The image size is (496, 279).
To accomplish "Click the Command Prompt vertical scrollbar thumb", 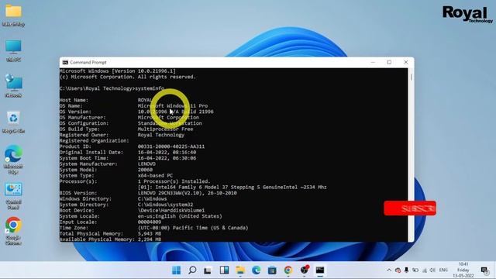I will (411, 77).
